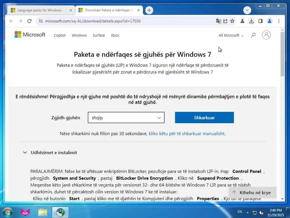Go forward in browser history
This screenshot has height=218, width=290.
(20, 21)
